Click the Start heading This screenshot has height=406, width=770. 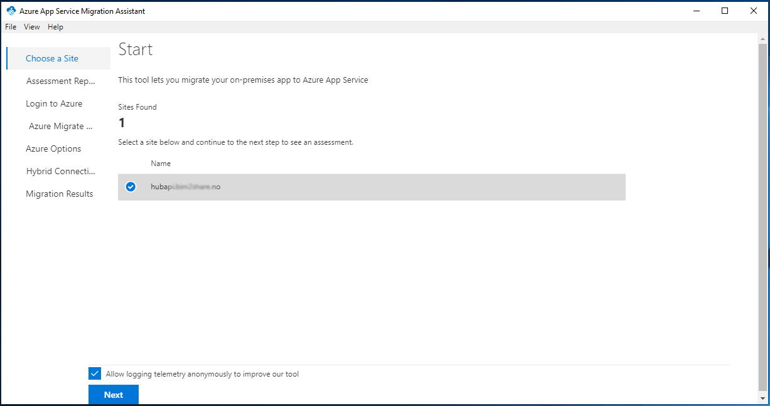[136, 49]
